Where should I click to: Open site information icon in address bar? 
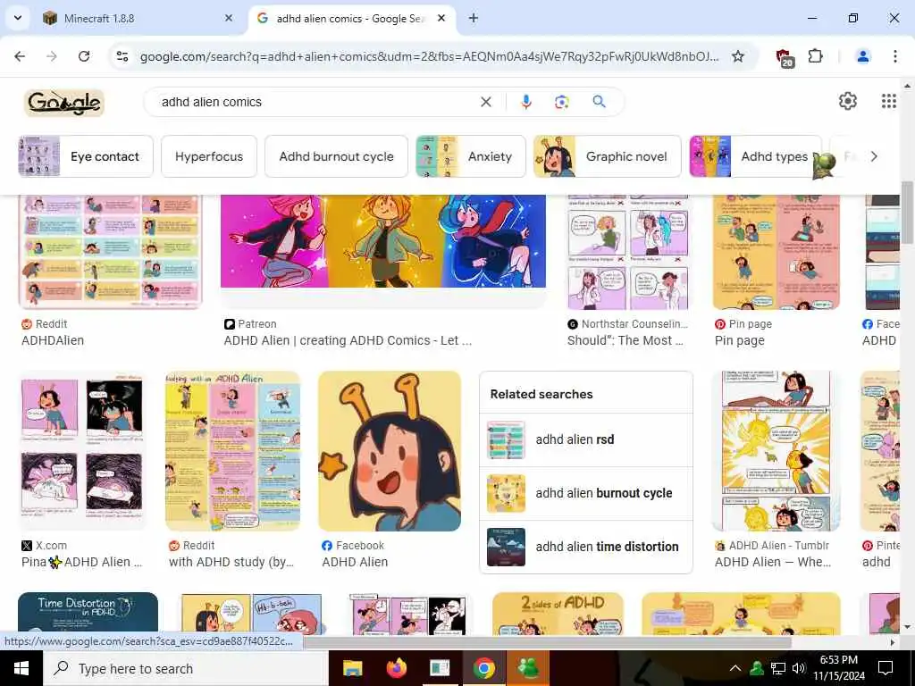[122, 56]
